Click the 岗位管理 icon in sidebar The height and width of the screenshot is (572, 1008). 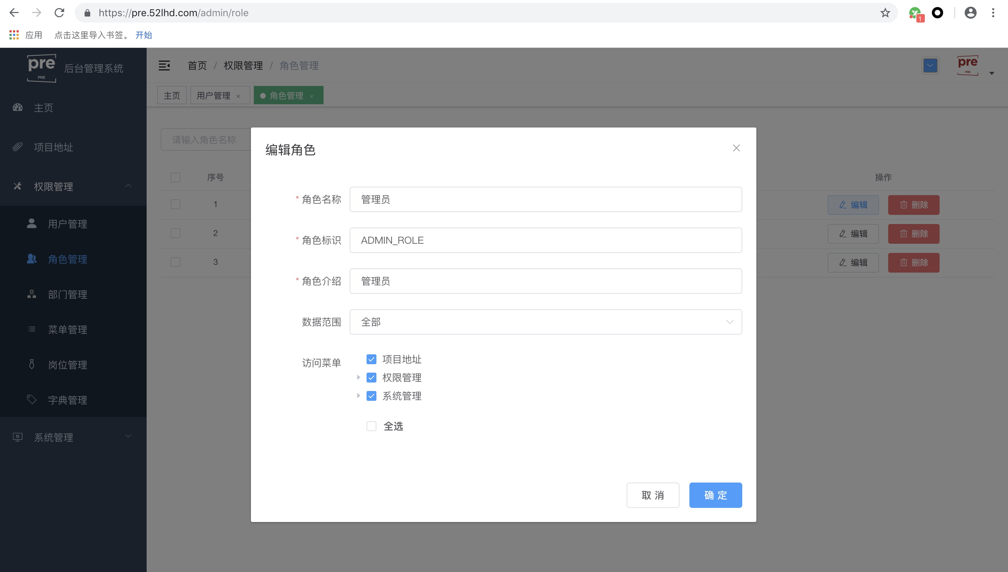(x=31, y=365)
